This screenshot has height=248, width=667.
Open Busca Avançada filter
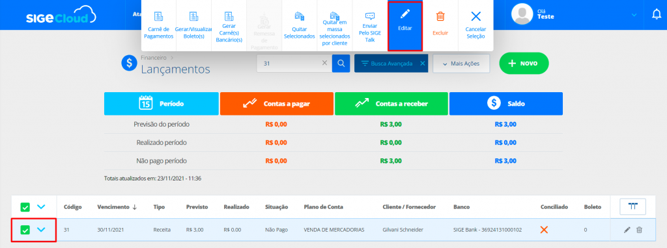click(387, 64)
